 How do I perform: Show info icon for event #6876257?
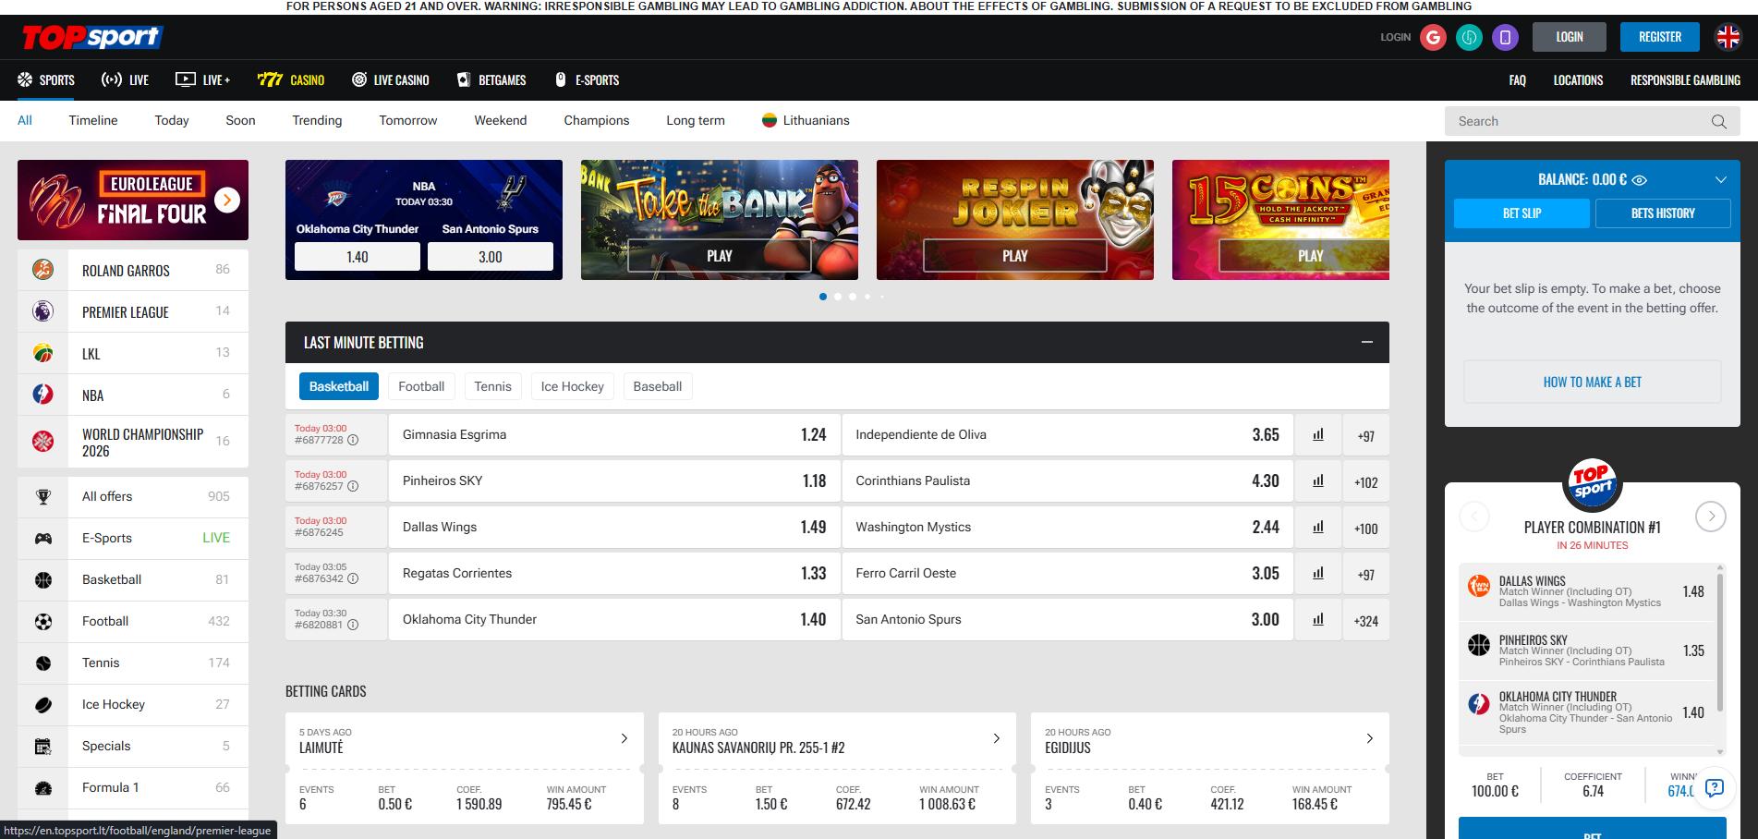pos(353,486)
